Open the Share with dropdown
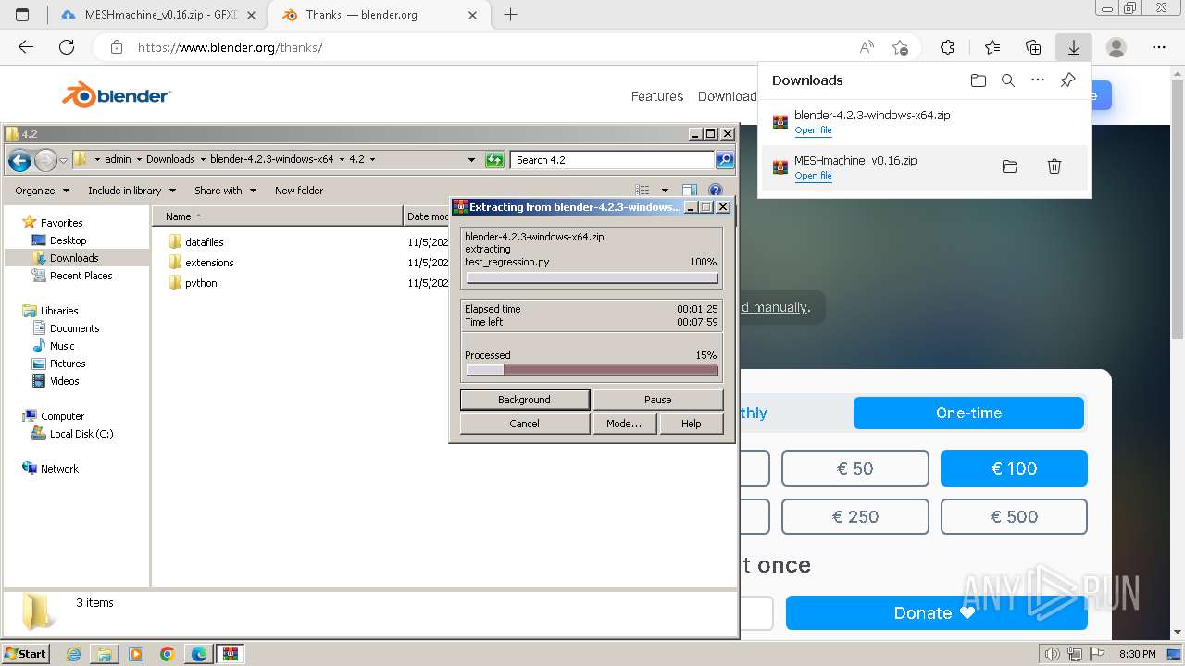The image size is (1185, 666). pyautogui.click(x=225, y=191)
